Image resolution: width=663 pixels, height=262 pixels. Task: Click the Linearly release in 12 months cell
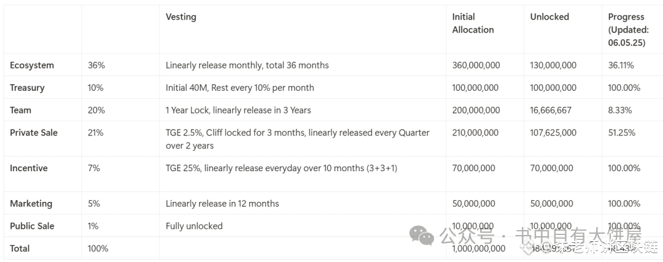tap(222, 204)
